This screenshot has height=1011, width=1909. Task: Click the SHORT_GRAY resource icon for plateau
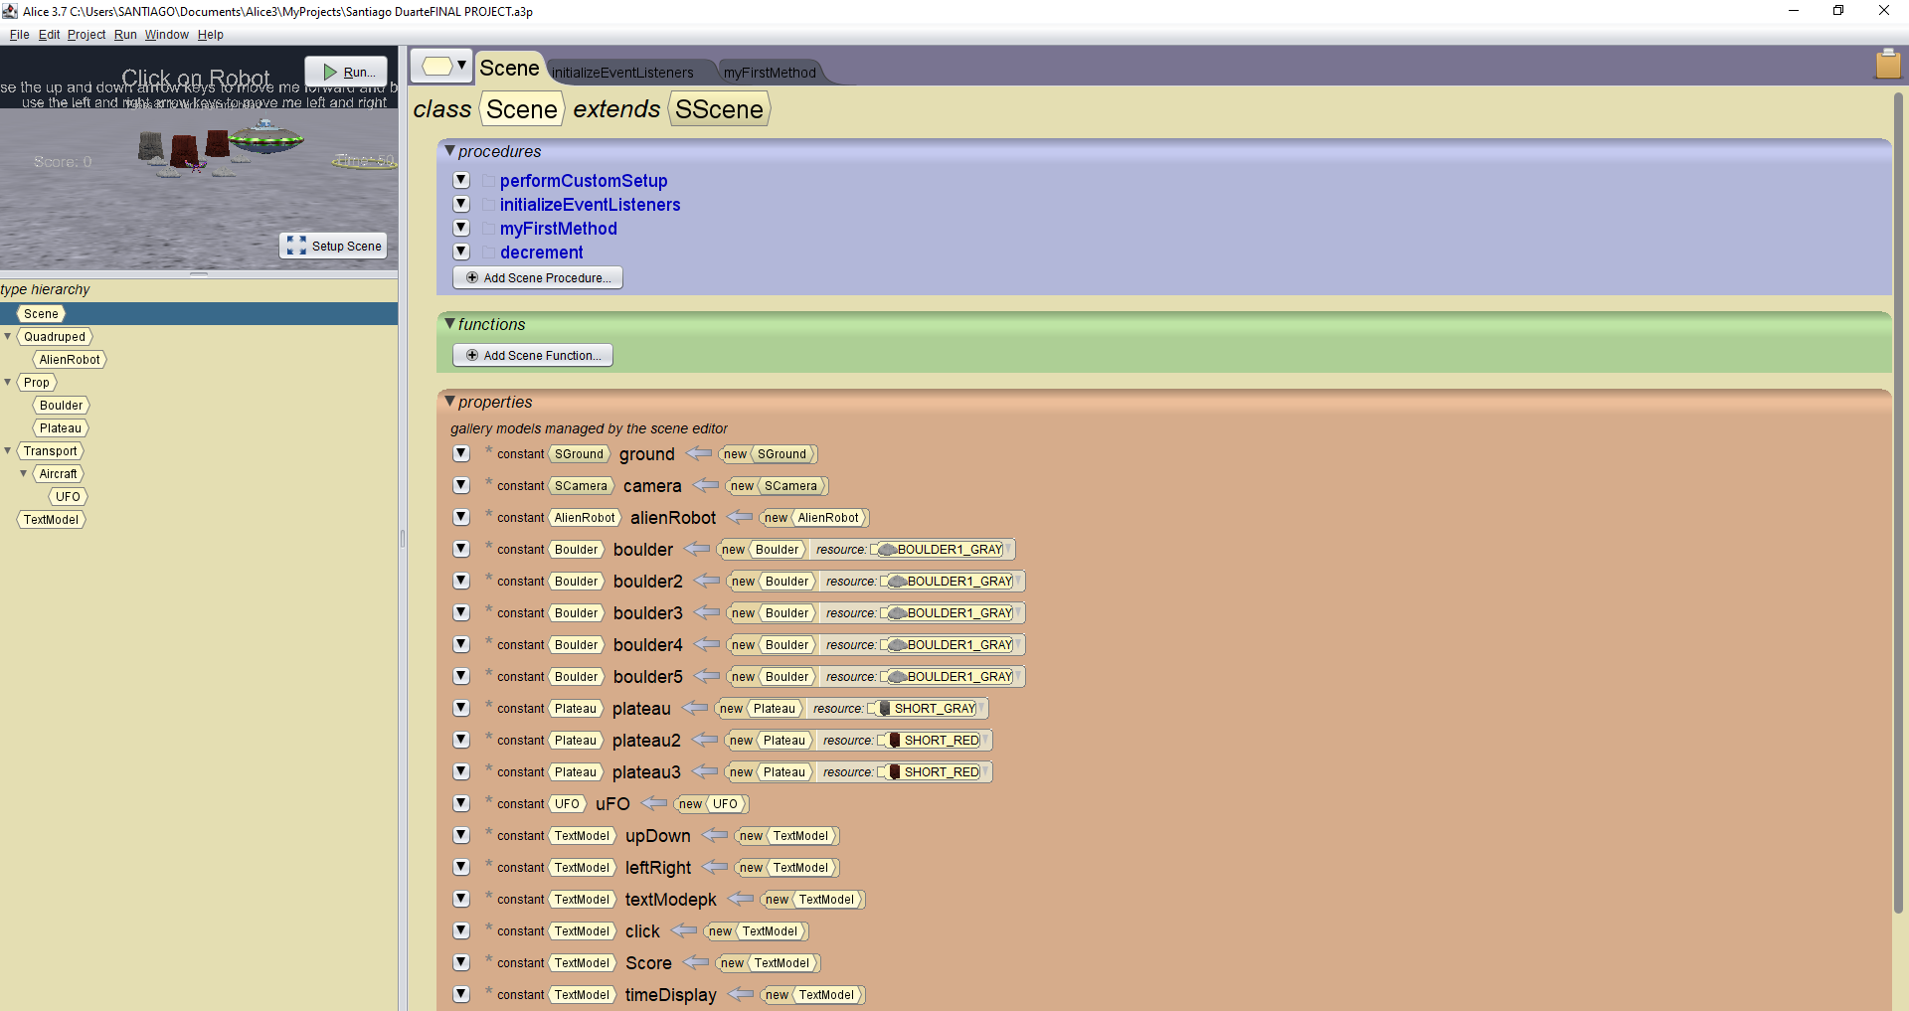[x=884, y=709]
